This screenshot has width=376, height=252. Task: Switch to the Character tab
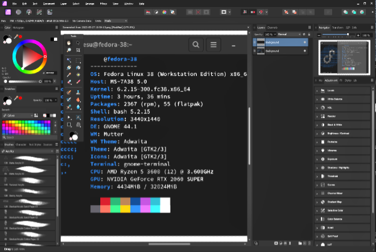(x=21, y=145)
